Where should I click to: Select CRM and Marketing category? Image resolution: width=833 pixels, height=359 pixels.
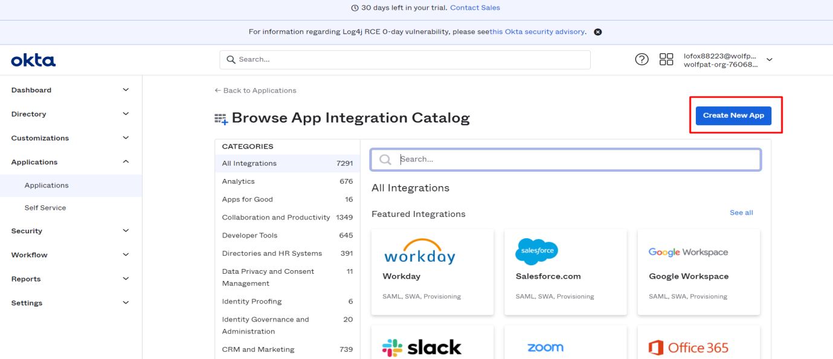pyautogui.click(x=288, y=349)
